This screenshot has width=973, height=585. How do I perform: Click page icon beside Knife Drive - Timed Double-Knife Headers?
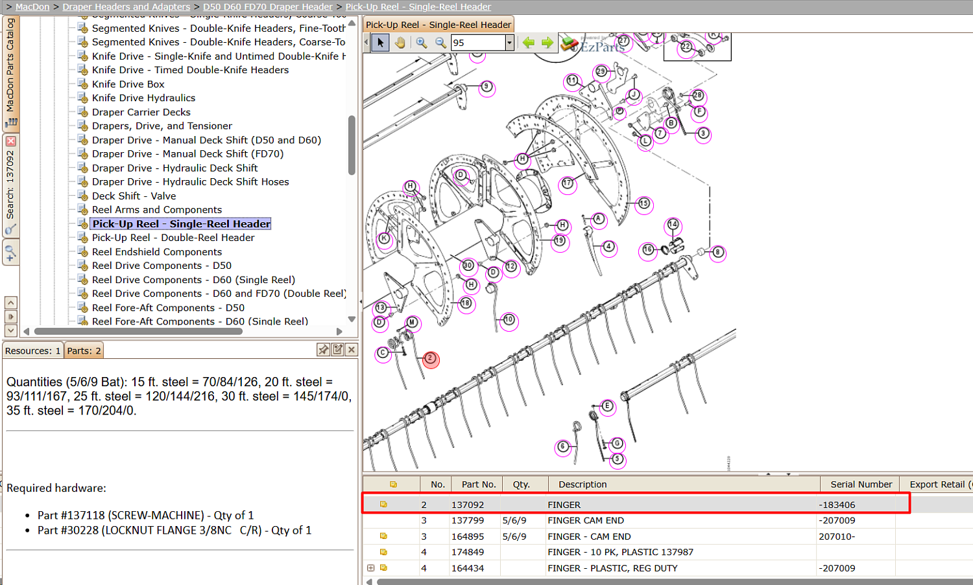click(83, 69)
